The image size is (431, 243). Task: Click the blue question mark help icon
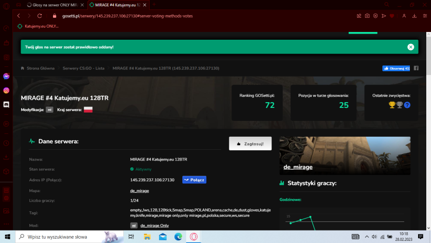pyautogui.click(x=407, y=105)
